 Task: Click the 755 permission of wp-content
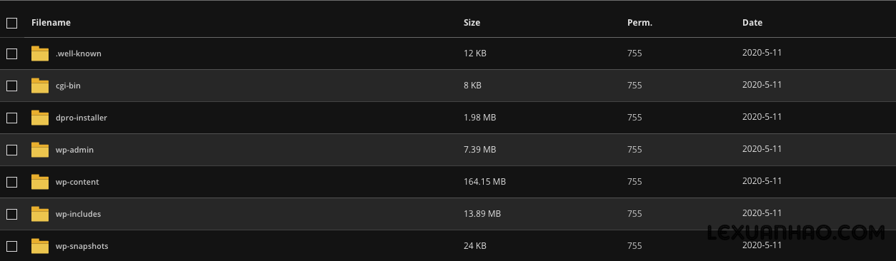coord(634,182)
